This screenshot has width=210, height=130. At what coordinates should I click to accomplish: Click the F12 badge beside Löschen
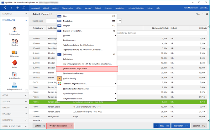[x=59, y=26]
